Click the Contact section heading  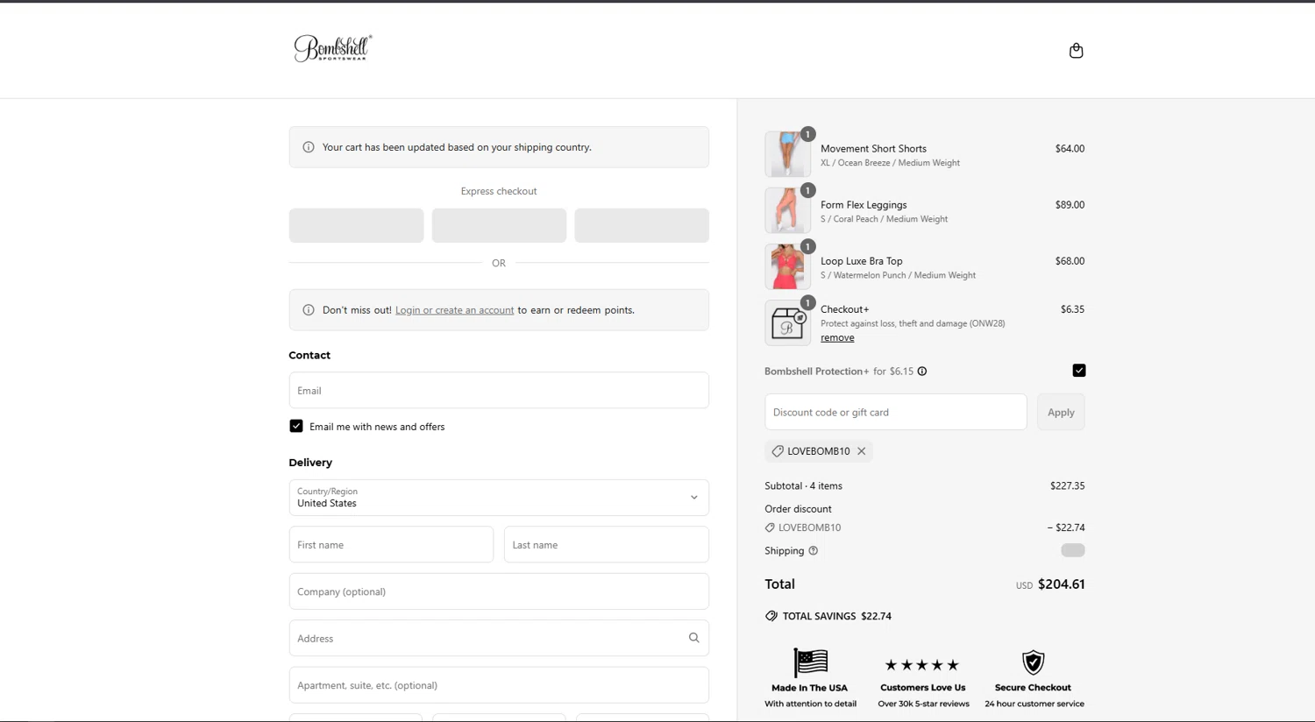309,355
